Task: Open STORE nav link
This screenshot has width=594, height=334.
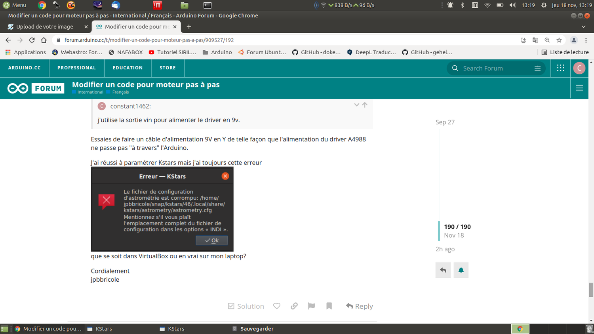Action: tap(168, 68)
